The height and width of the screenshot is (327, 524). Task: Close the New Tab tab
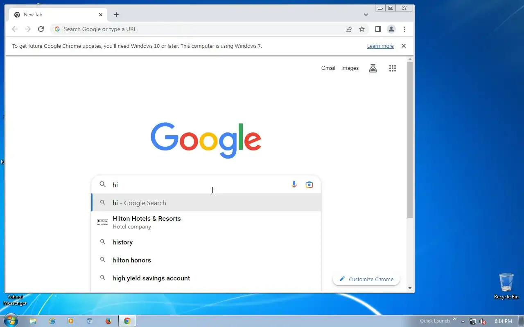coord(101,15)
